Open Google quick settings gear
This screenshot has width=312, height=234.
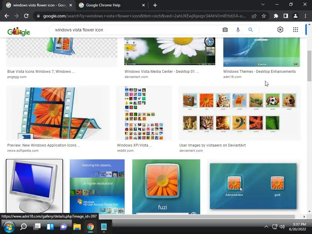point(280,30)
